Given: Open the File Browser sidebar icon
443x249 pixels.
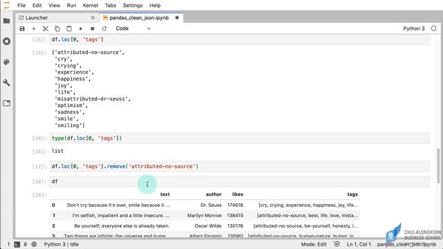Looking at the screenshot, I should click(6, 21).
